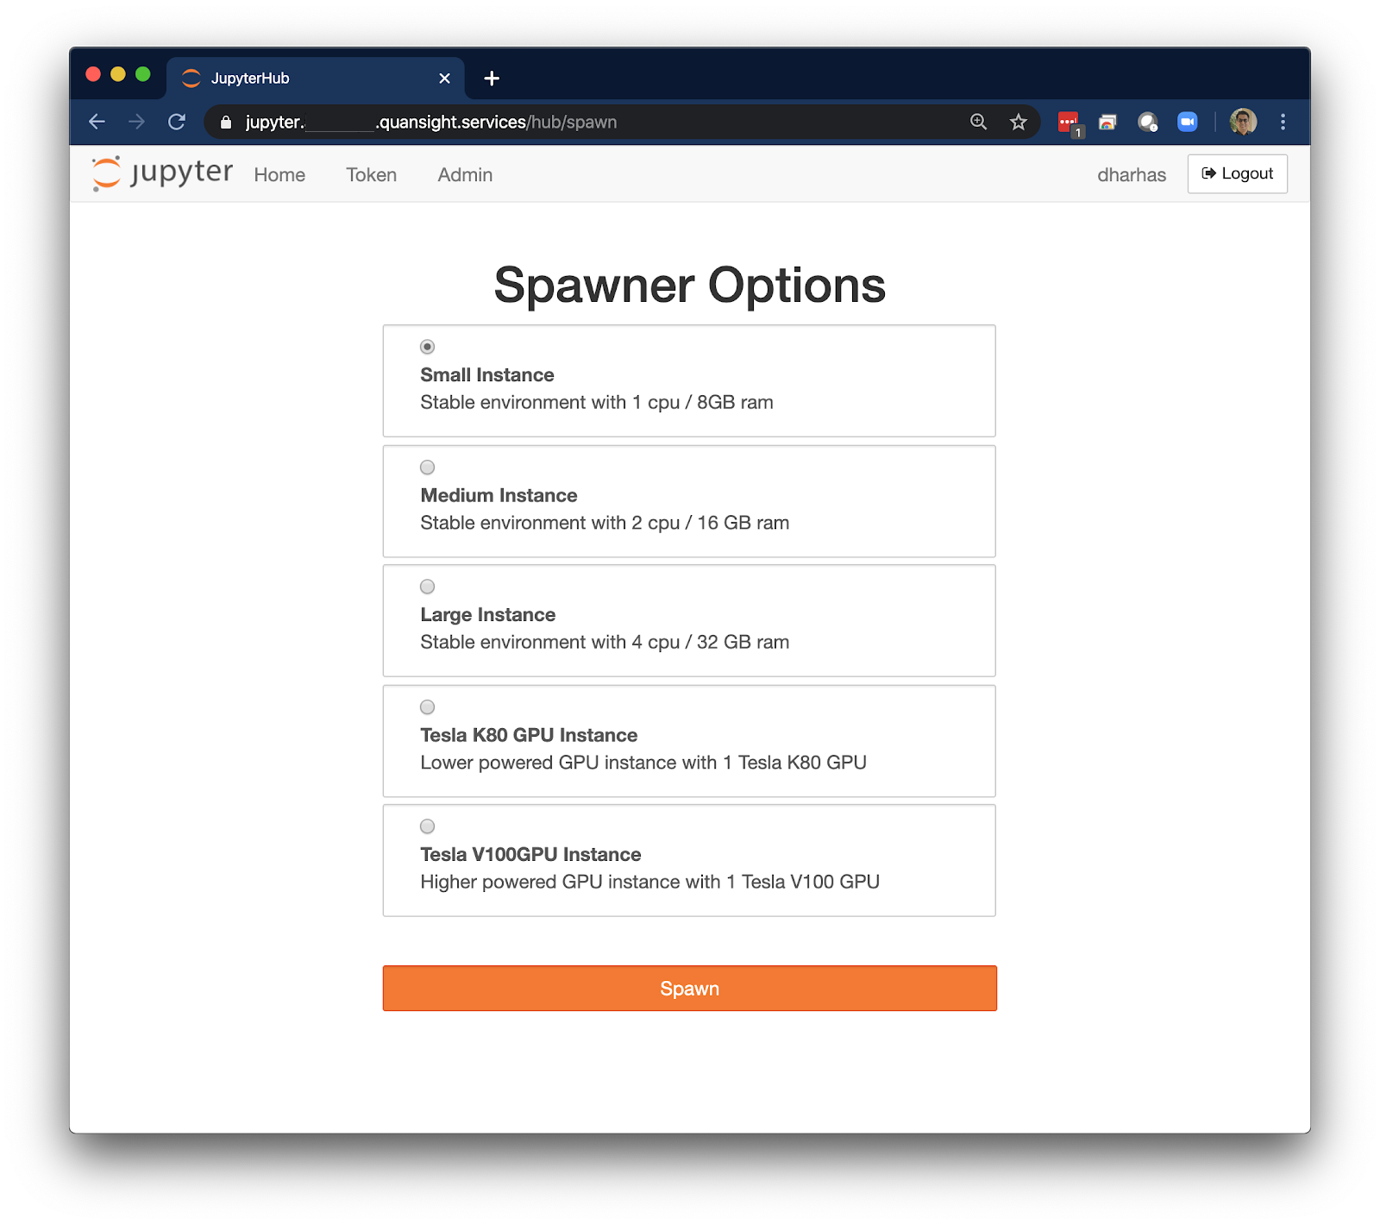Open the Admin page

pyautogui.click(x=465, y=175)
